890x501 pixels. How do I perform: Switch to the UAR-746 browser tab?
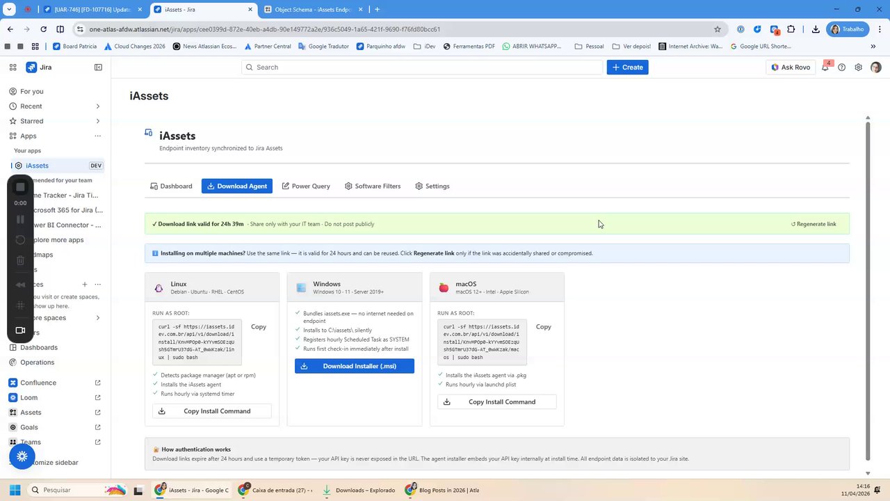pos(92,10)
